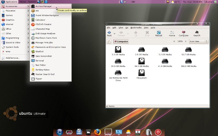This screenshot has width=218, height=136.
Task: Click the Computer toolbar button
Action: 184,34
